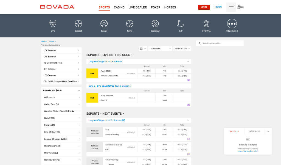281x165 pixels.
Task: Click the search magnifier icon
Action: pyautogui.click(x=199, y=43)
